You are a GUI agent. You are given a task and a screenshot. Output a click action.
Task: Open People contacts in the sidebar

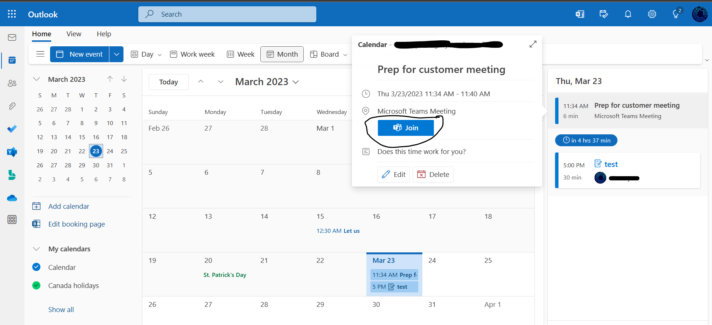[12, 83]
